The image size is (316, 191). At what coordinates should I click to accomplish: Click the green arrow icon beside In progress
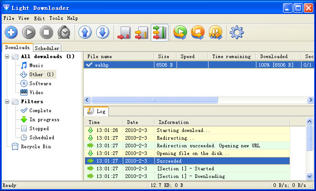click(x=24, y=119)
